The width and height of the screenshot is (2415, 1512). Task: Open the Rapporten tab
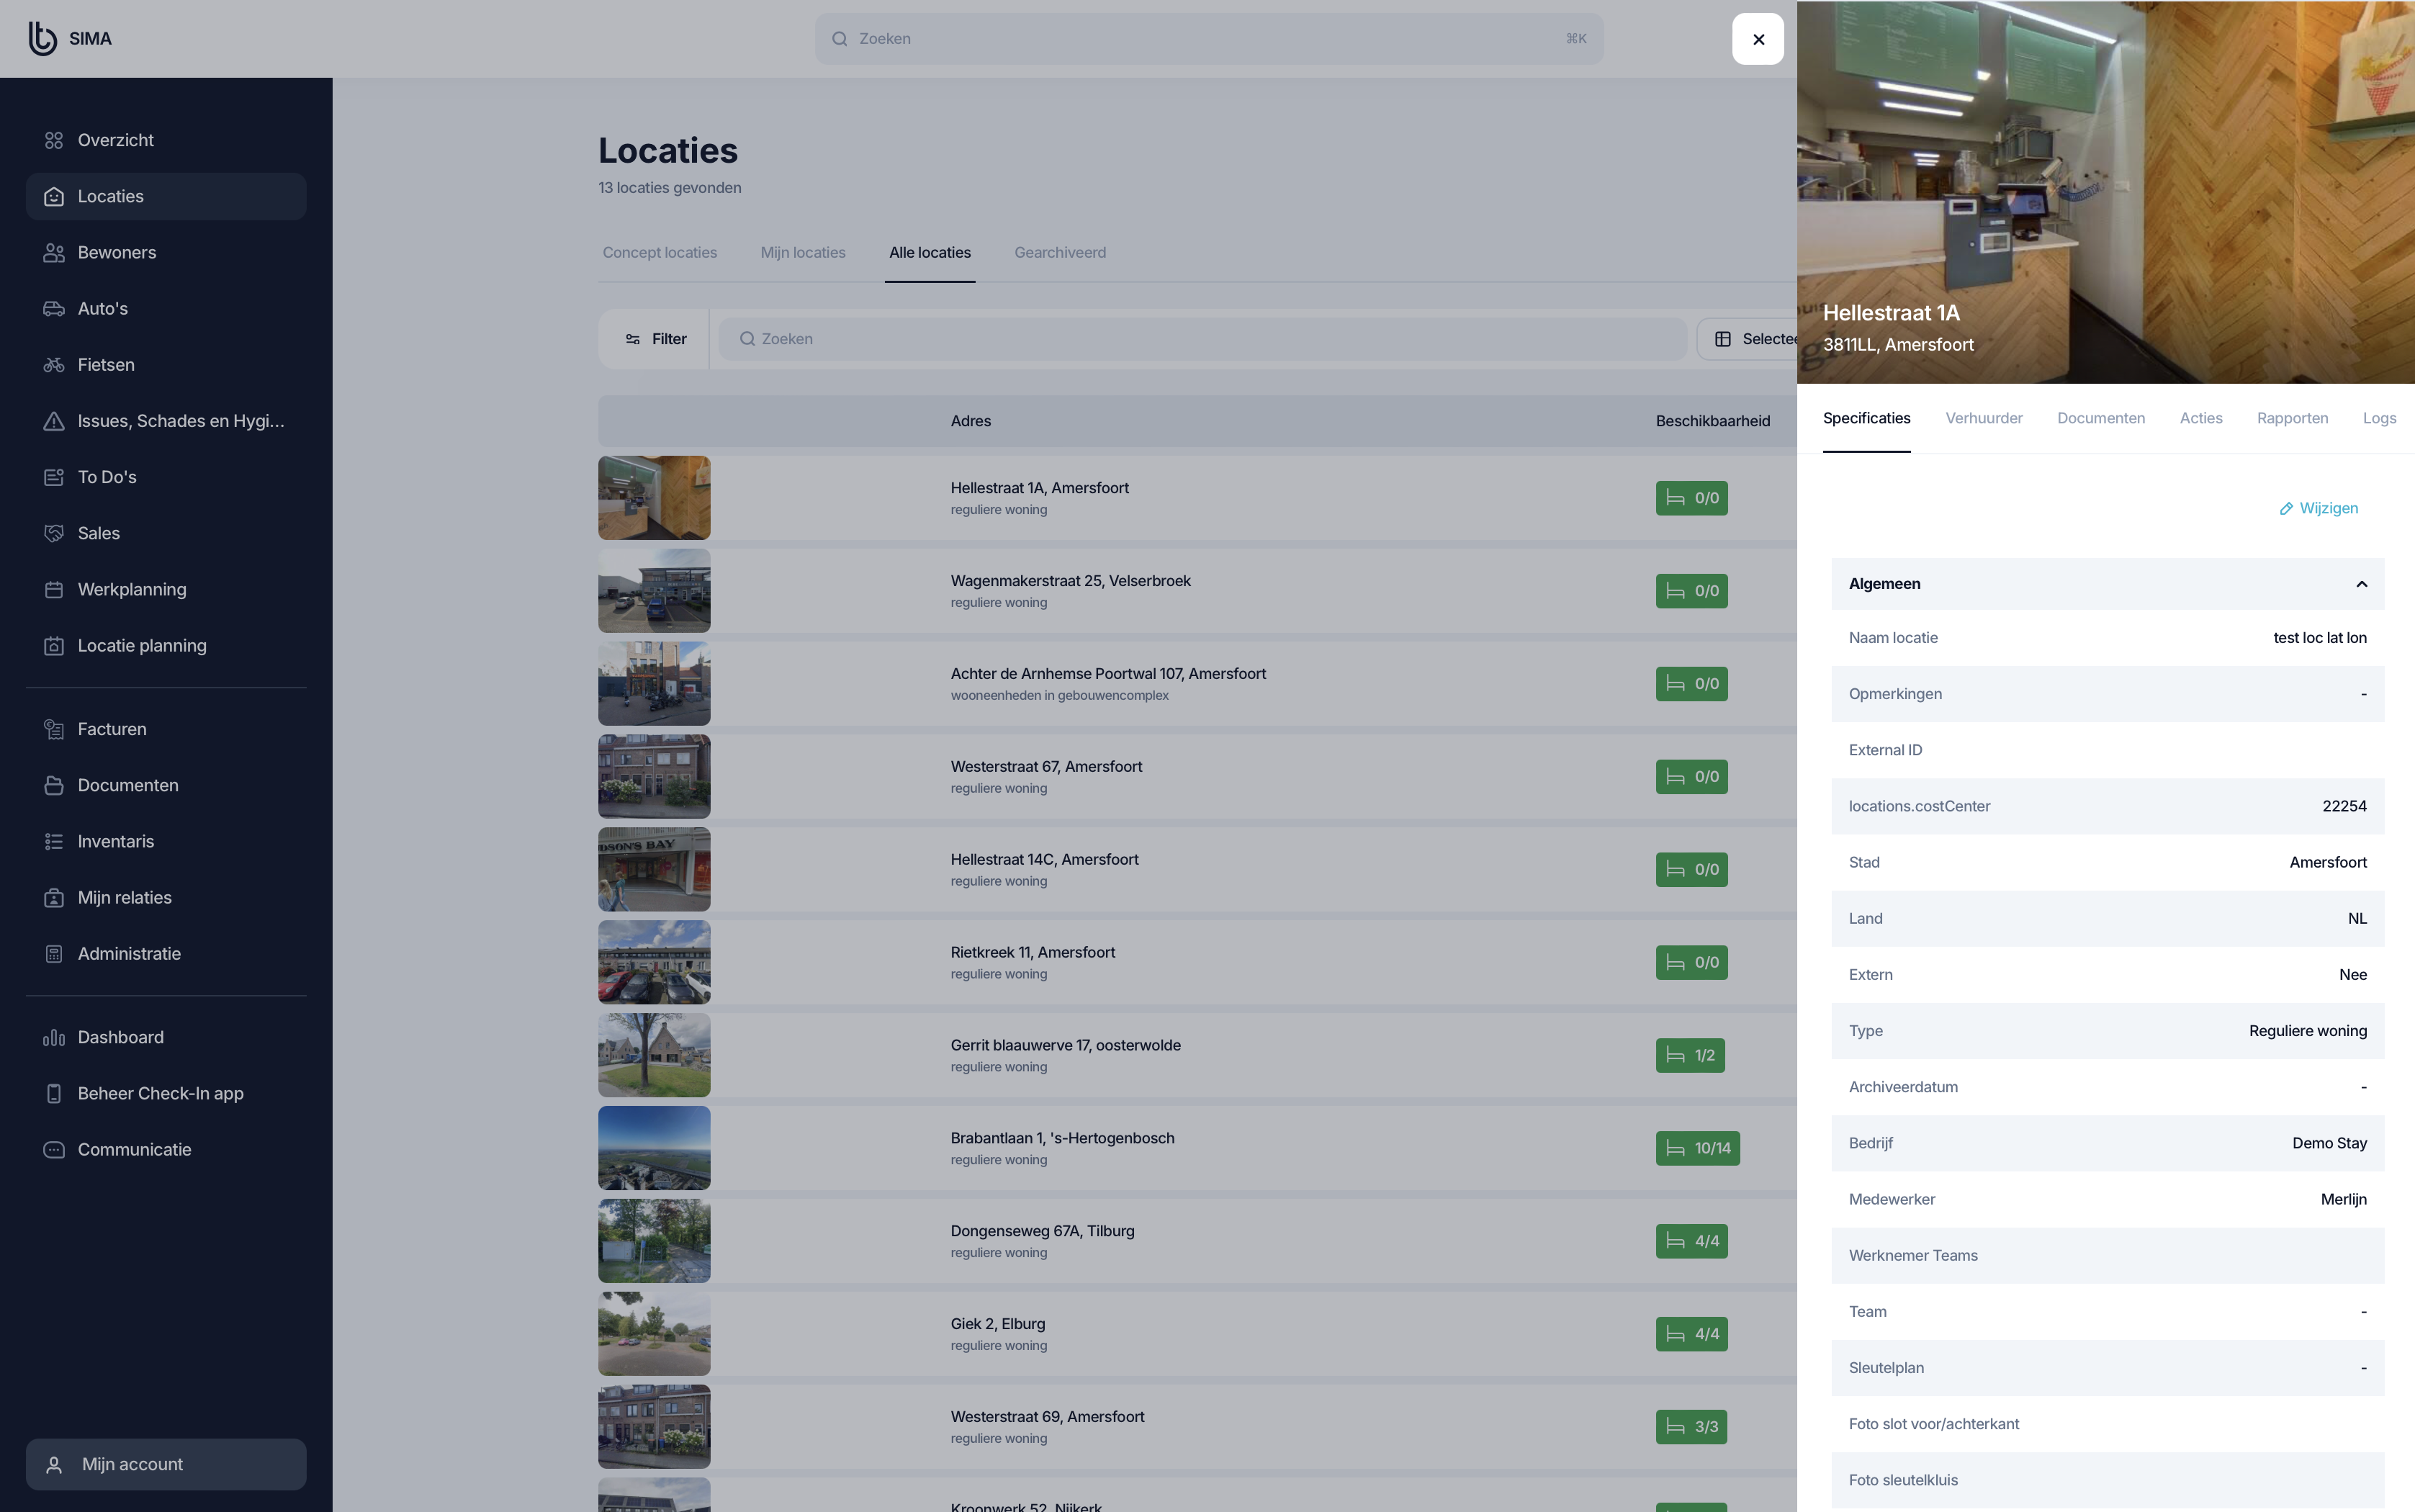point(2292,418)
